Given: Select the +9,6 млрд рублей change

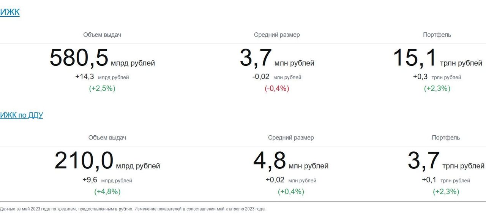Looking at the screenshot, I should pos(107,180).
